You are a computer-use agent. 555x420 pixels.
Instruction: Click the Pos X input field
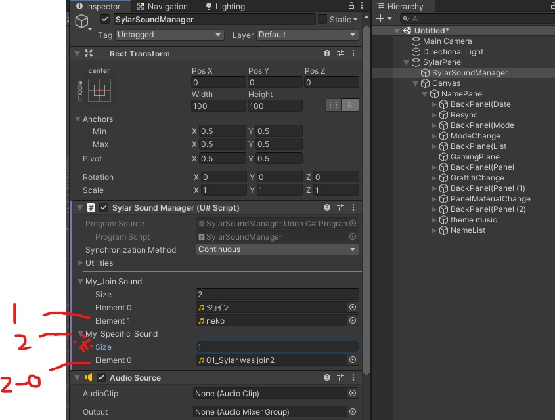pyautogui.click(x=219, y=82)
